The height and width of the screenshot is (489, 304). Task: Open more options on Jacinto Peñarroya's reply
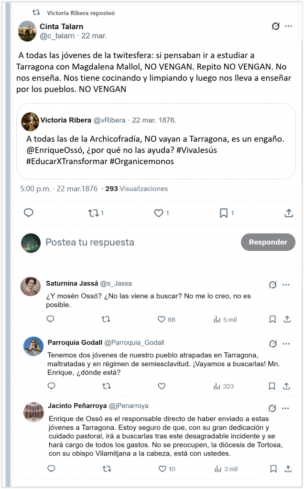(285, 408)
